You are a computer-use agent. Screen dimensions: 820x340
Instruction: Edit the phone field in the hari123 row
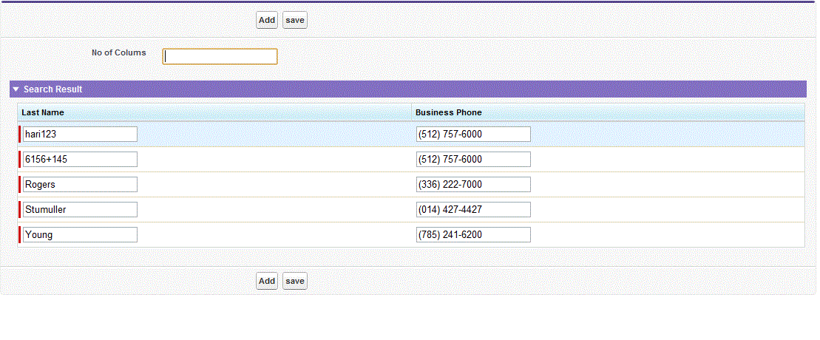point(473,135)
